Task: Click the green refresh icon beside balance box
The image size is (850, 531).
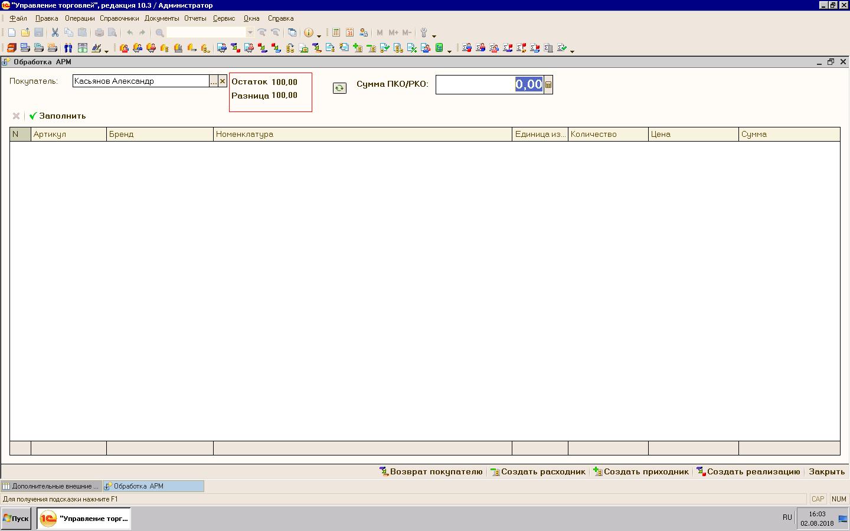Action: pos(339,88)
